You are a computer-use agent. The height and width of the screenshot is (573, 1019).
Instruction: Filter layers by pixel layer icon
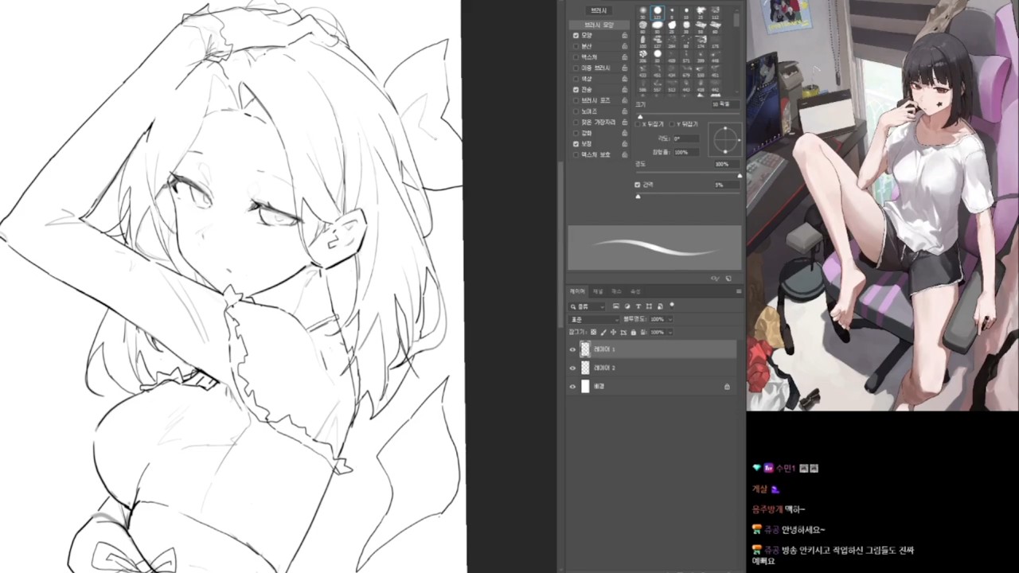point(616,306)
